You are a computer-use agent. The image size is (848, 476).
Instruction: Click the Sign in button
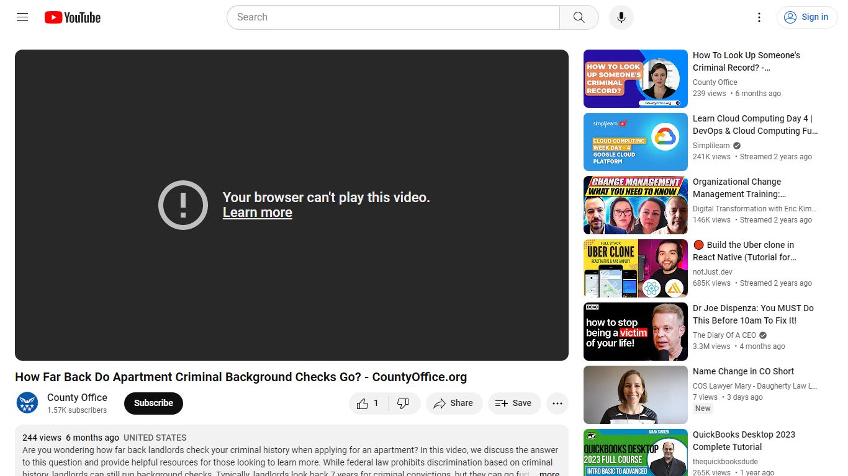[x=806, y=17]
